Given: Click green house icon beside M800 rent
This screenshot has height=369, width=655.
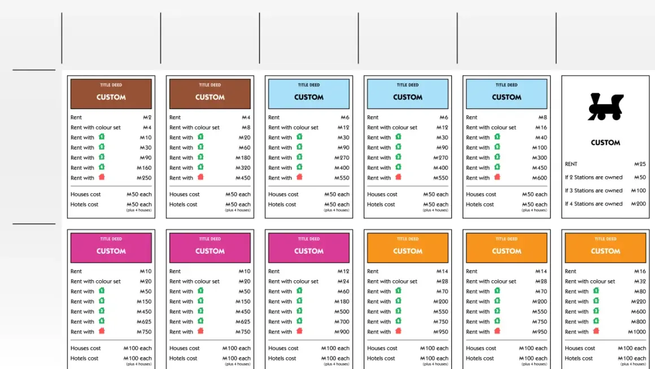Looking at the screenshot, I should click(596, 321).
